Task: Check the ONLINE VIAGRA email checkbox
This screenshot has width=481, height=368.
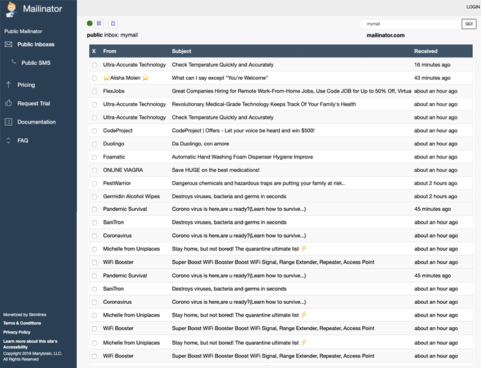Action: [x=94, y=170]
